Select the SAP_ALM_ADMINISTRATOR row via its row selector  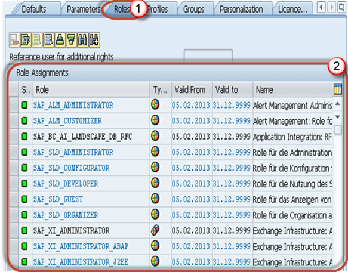pos(14,105)
